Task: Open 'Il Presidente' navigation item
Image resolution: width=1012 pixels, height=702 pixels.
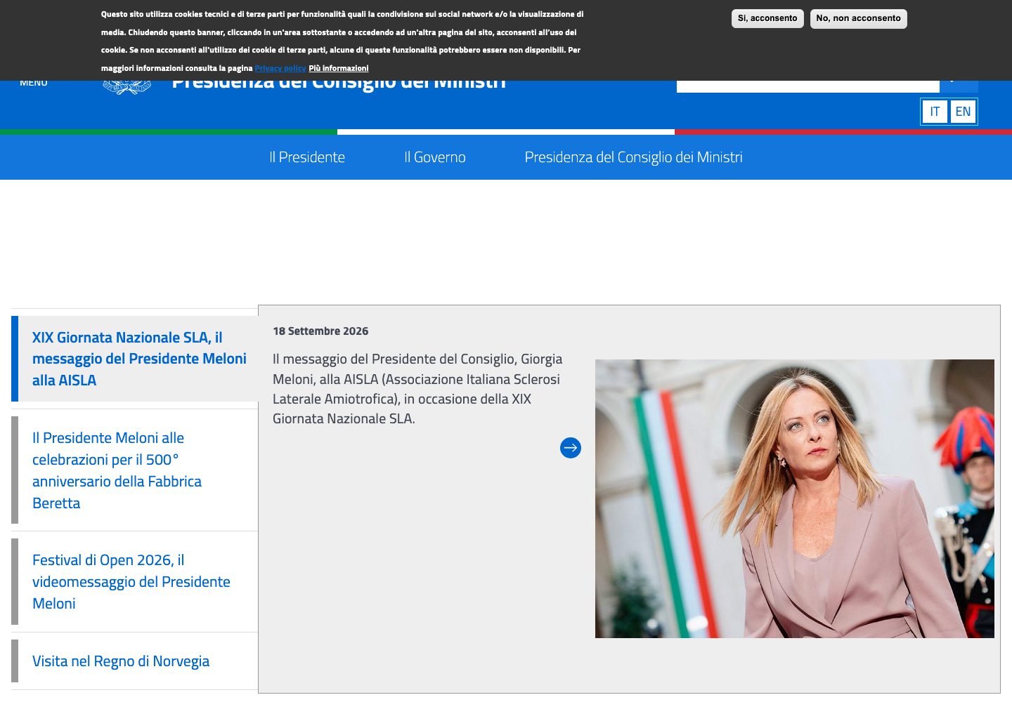Action: (x=307, y=157)
